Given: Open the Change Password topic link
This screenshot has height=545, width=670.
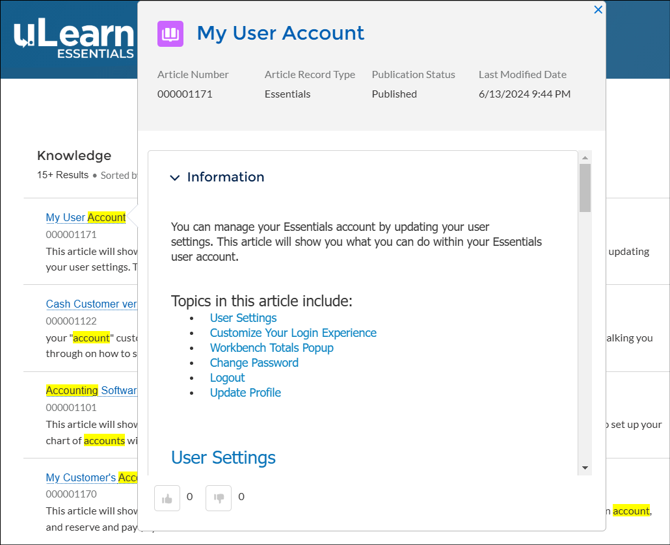Looking at the screenshot, I should point(254,363).
